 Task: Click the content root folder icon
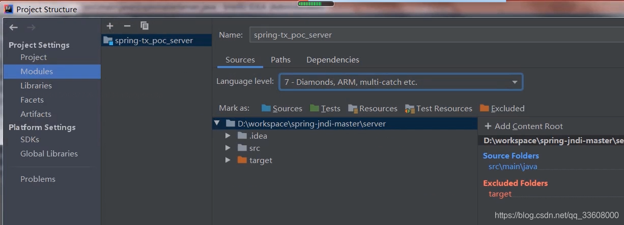(230, 123)
